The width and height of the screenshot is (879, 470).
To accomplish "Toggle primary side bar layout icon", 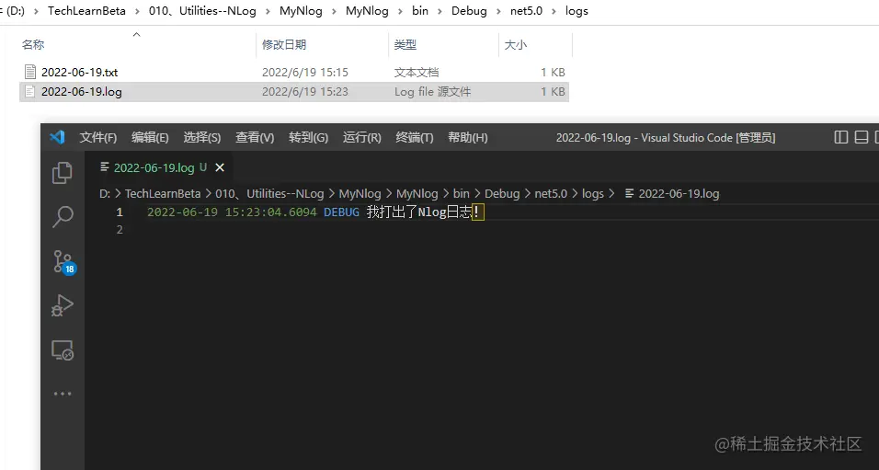I will (841, 137).
